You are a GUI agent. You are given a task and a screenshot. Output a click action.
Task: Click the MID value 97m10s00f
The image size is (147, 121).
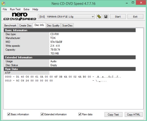56,42
